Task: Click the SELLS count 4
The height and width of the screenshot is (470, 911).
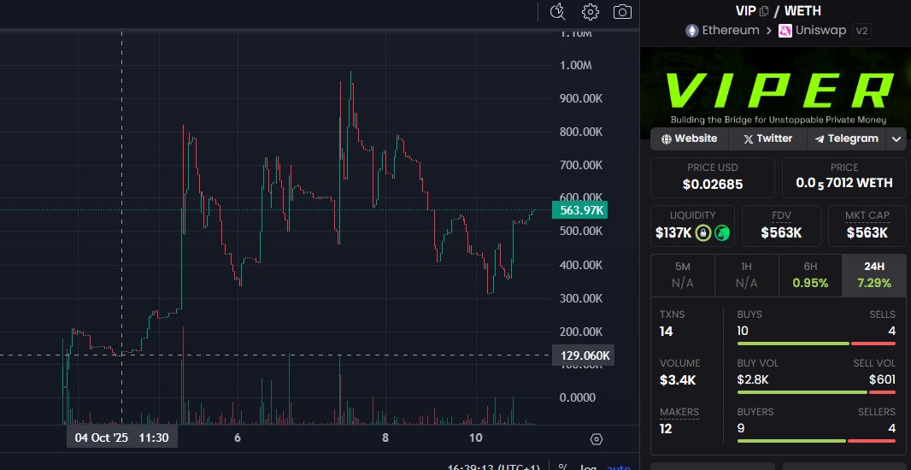Action: pyautogui.click(x=892, y=332)
